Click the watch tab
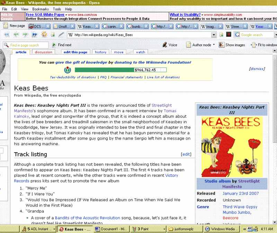The width and height of the screenshot is (277, 233). pos(141,52)
